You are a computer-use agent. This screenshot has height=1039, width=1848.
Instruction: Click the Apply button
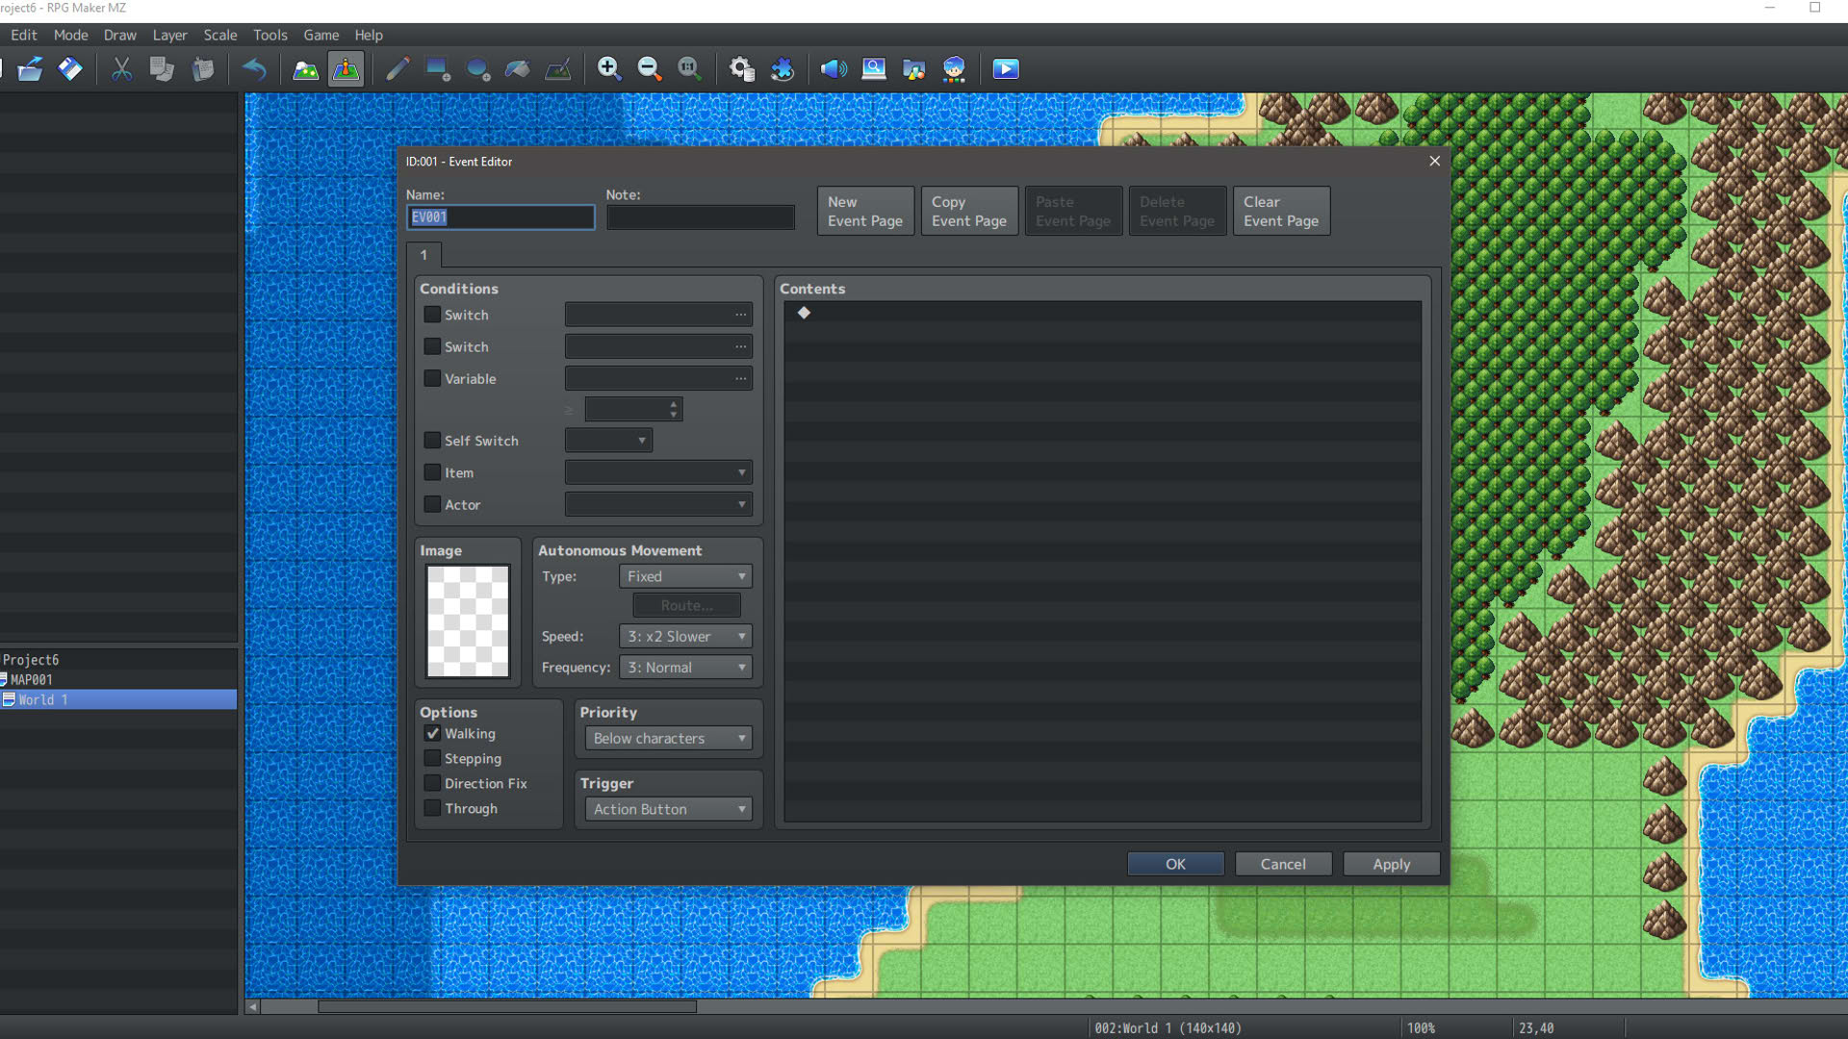click(1391, 864)
